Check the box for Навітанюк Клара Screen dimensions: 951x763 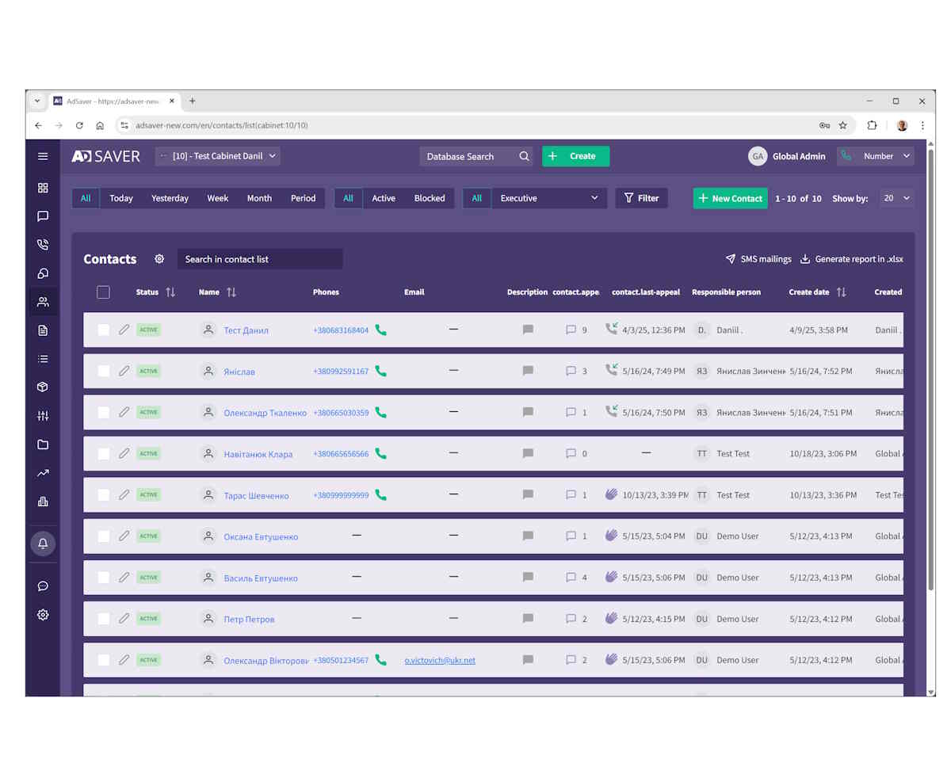(x=104, y=454)
